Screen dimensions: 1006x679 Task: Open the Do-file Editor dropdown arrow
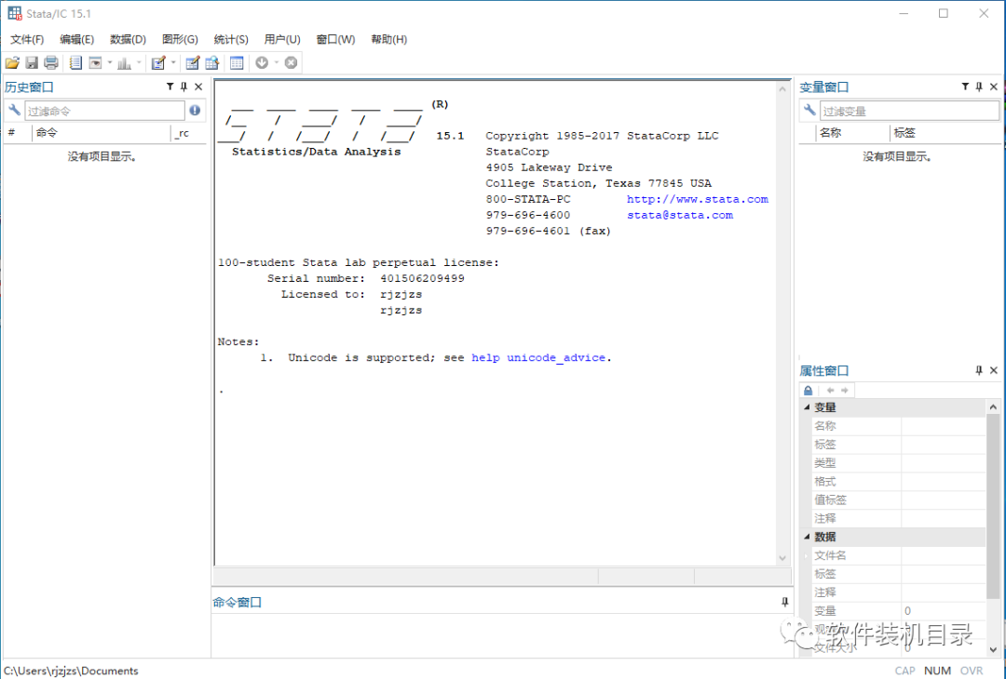pos(173,62)
